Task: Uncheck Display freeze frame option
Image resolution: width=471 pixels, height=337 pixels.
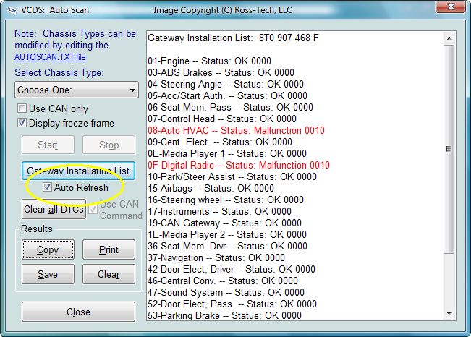Action: (x=22, y=122)
